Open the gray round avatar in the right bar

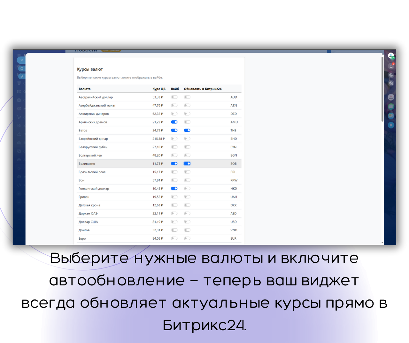coord(391,97)
